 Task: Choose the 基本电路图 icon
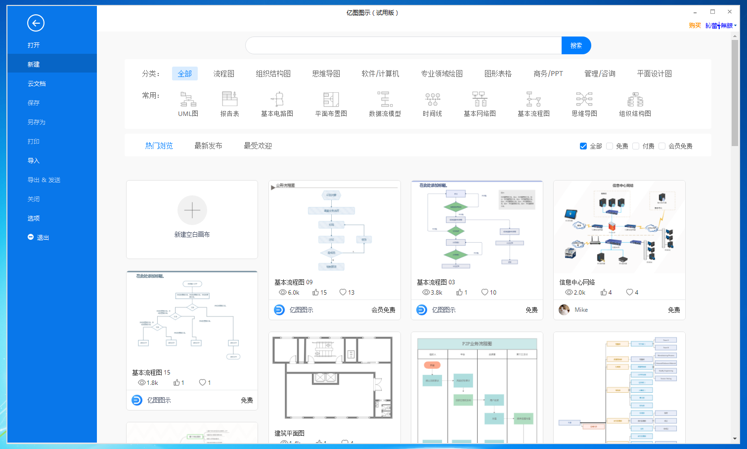(277, 99)
